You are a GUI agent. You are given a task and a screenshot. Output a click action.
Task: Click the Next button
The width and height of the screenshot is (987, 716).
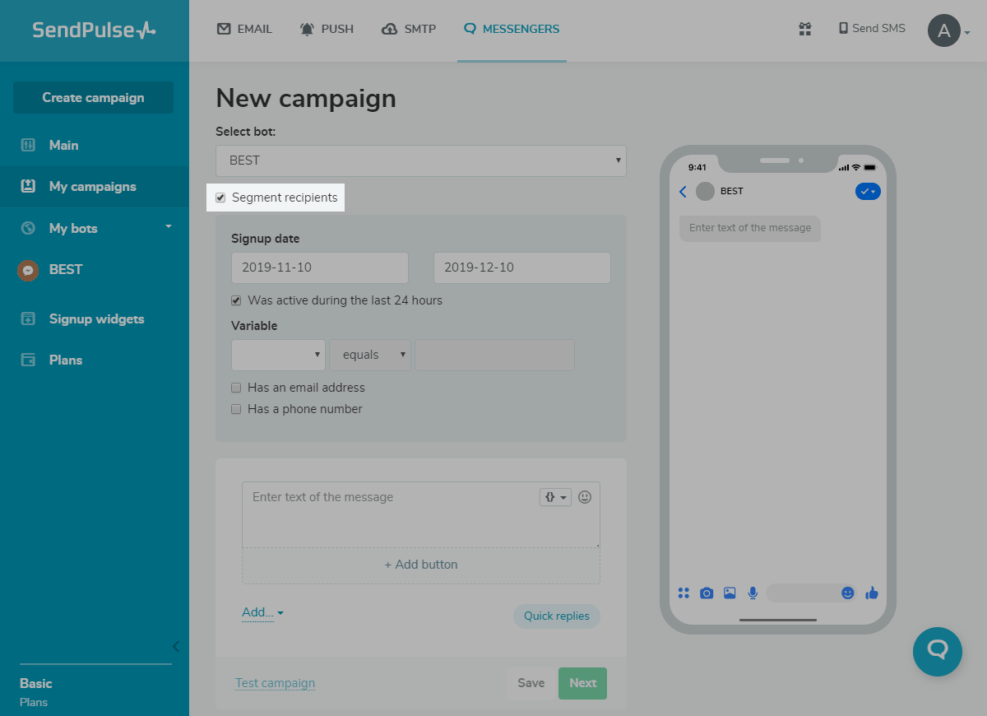[582, 683]
